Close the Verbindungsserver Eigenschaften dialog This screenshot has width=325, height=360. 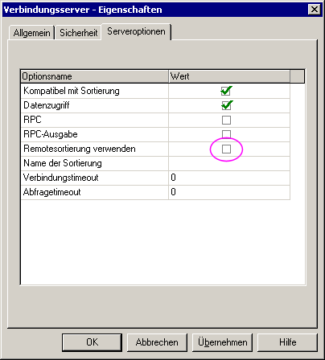click(315, 10)
